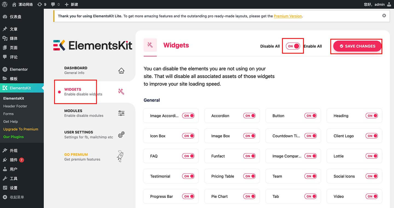Click the Go Premium rocket icon
The width and height of the screenshot is (394, 208).
pyautogui.click(x=120, y=156)
